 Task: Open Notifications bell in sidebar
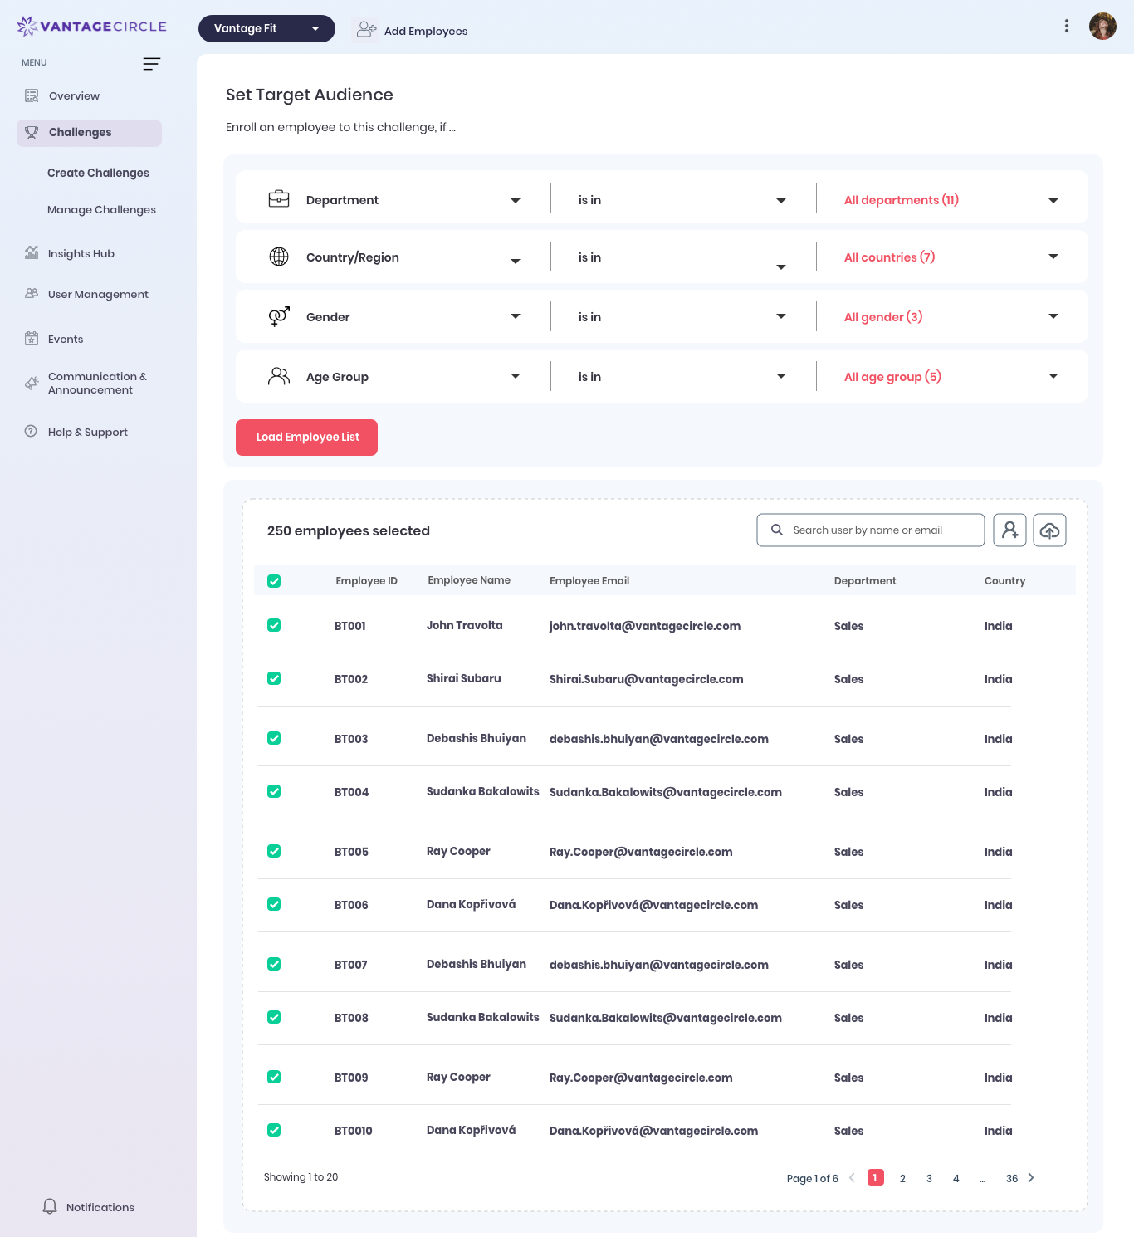tap(51, 1206)
